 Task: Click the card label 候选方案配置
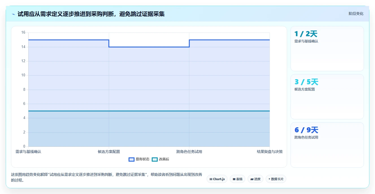pyautogui.click(x=304, y=89)
